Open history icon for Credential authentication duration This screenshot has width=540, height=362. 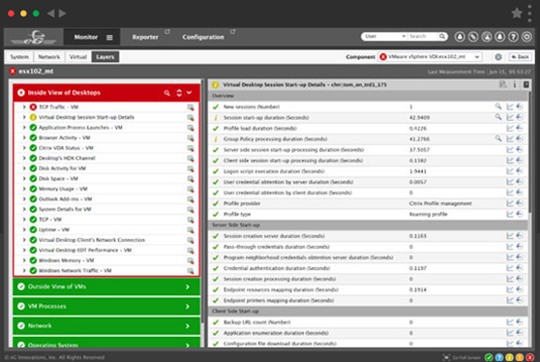(x=520, y=268)
